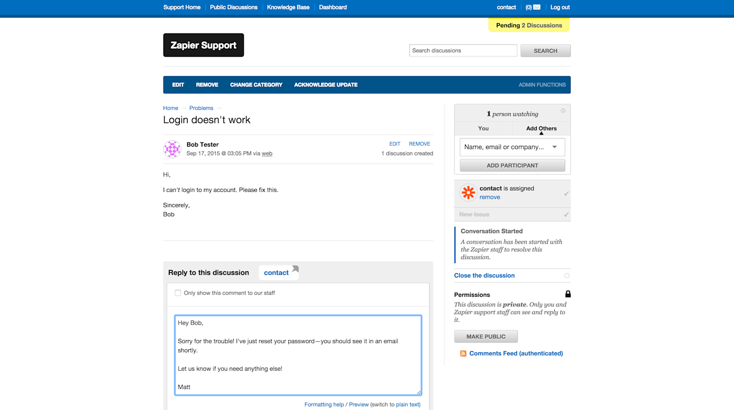
Task: Click the 1 person watching heading
Action: (x=512, y=114)
